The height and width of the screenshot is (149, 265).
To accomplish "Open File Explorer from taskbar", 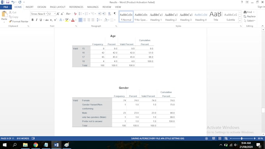I will [25, 145].
